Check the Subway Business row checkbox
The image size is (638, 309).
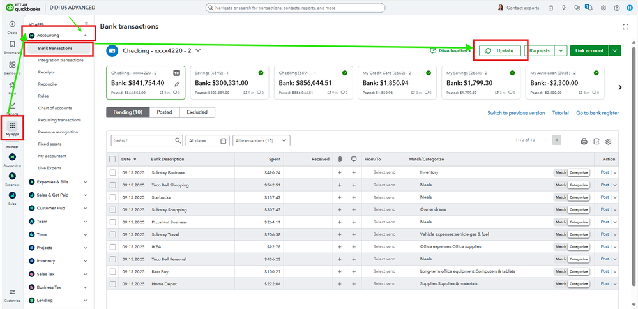(x=113, y=173)
